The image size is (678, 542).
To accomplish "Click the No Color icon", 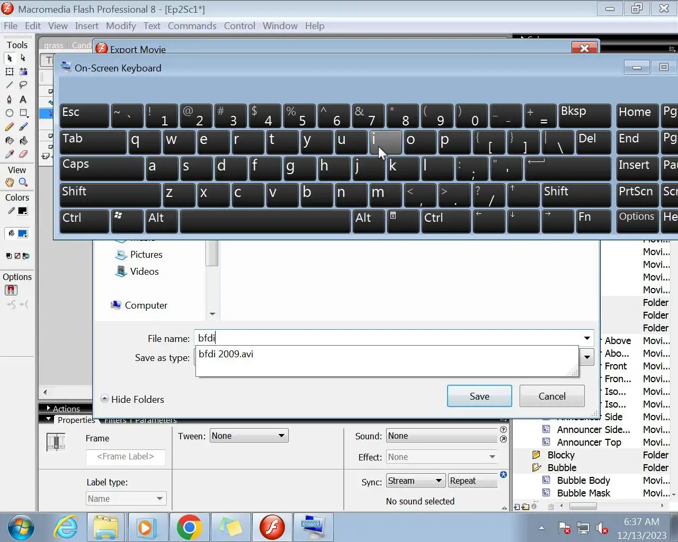I will tap(17, 256).
